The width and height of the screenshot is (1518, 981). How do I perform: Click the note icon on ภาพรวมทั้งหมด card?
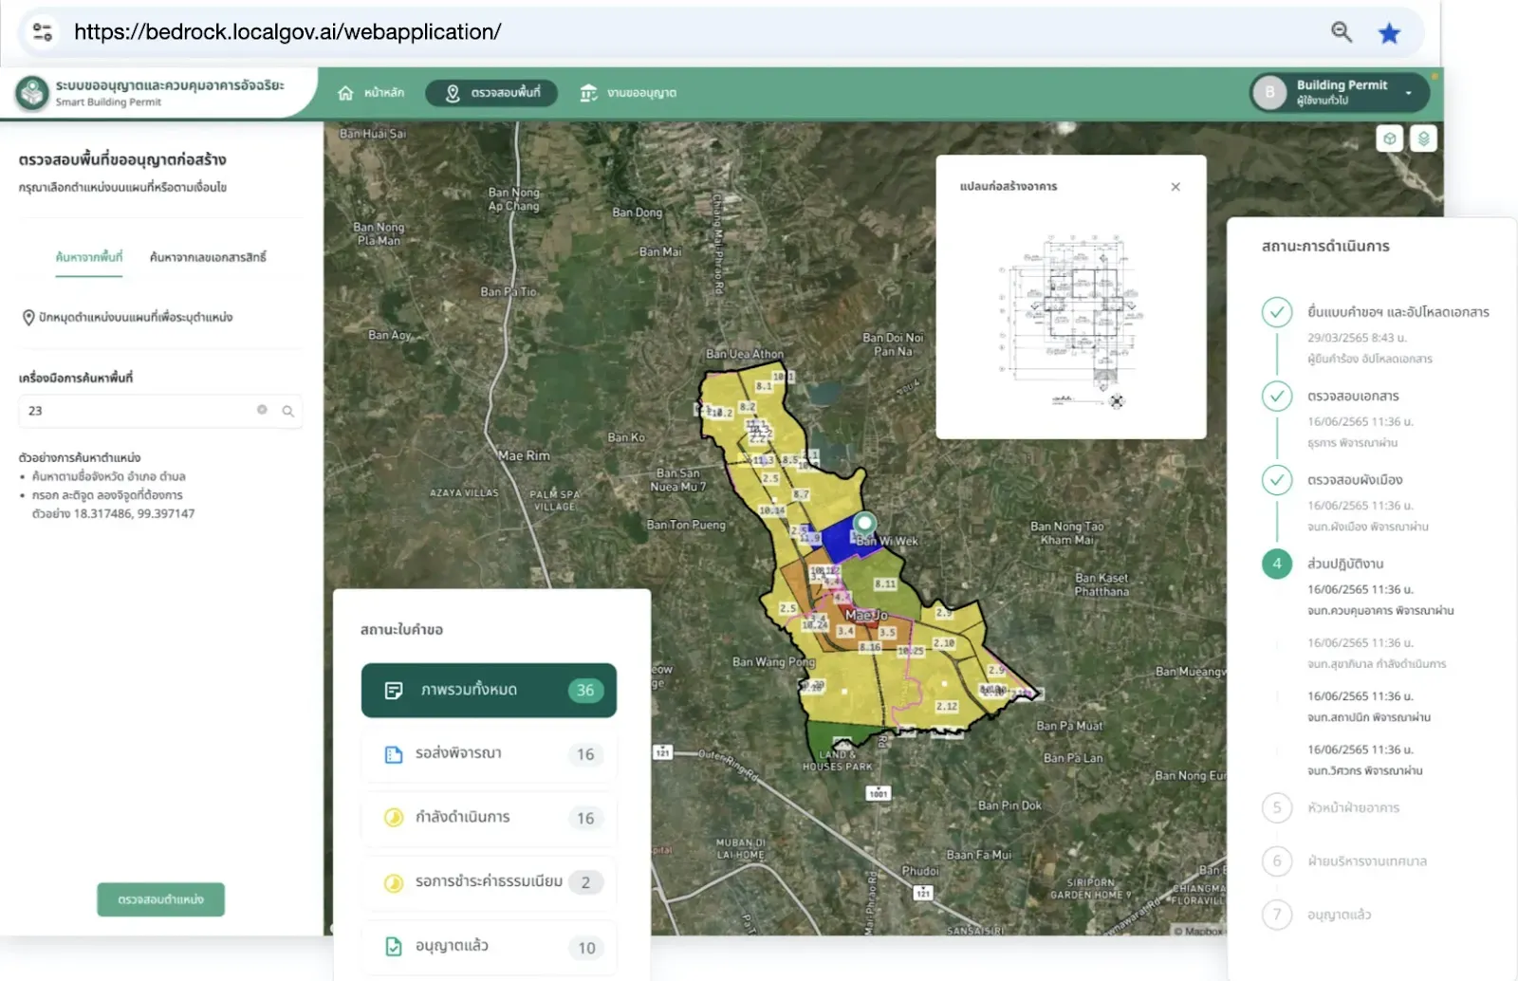tap(394, 691)
